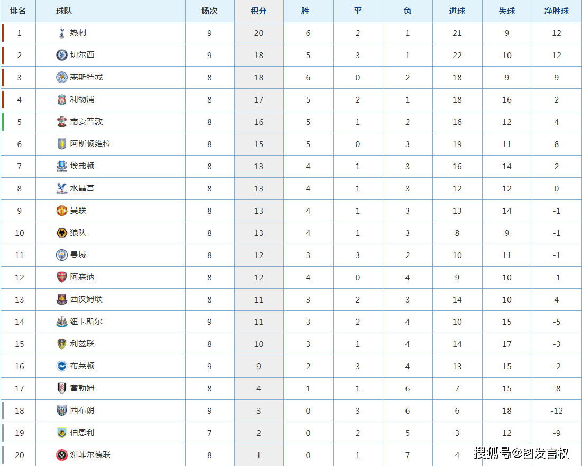Viewport: 582px width, 466px height.
Task: Click the Chelsea (切尔西) club badge
Action: pos(62,55)
